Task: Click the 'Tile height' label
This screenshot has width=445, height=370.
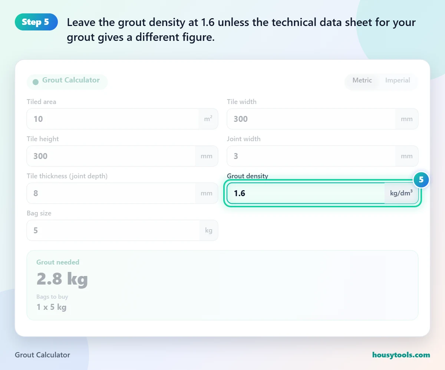Action: [x=43, y=139]
